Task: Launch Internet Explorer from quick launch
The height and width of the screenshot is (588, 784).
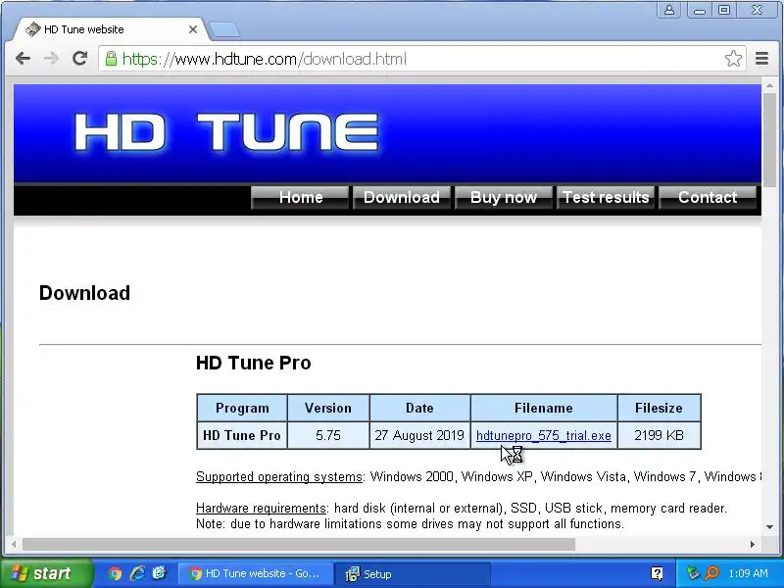Action: pos(137,573)
